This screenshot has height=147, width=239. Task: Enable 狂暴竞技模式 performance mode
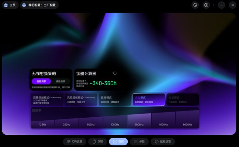point(46,100)
